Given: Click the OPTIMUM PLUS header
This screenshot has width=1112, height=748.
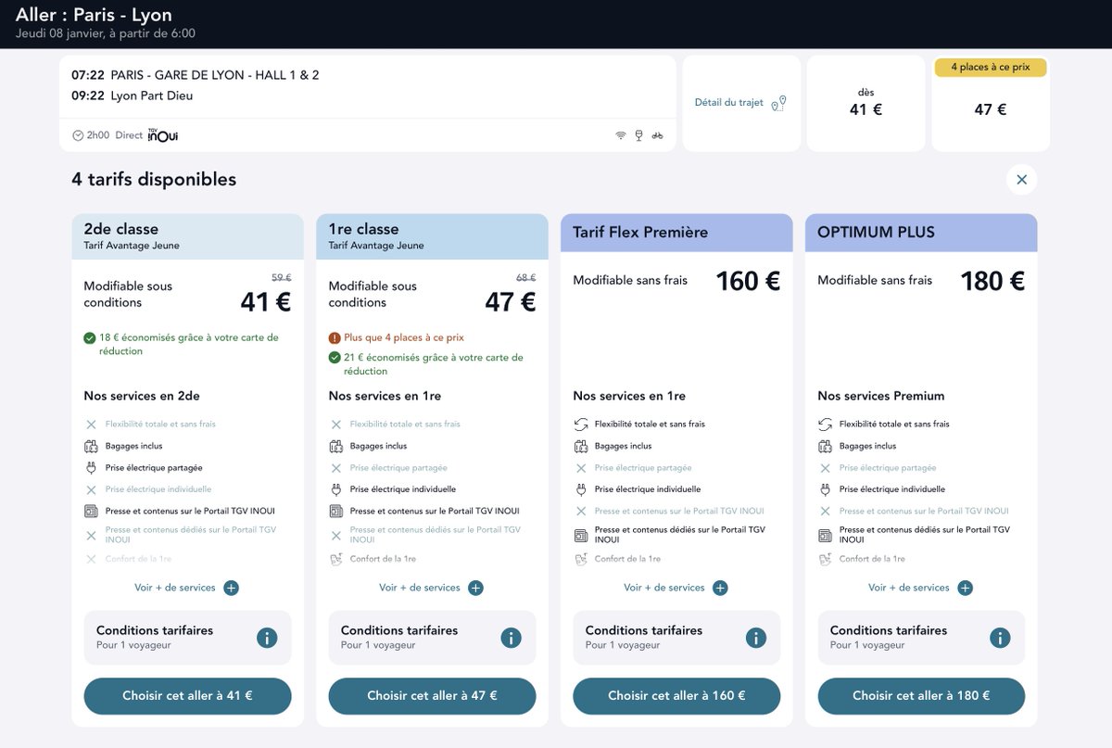Looking at the screenshot, I should (x=921, y=233).
